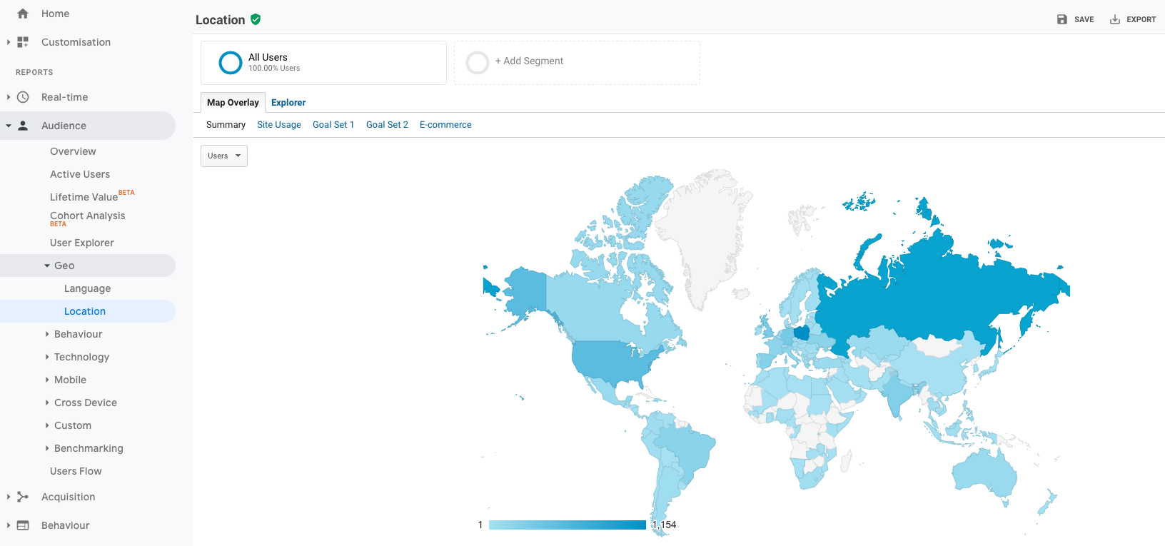Open the Language report
The image size is (1165, 546).
(87, 288)
